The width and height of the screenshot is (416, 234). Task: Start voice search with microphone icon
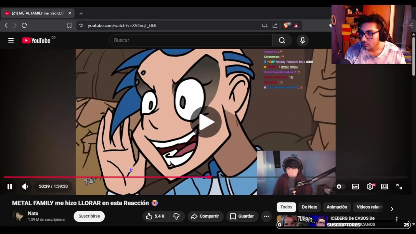303,40
